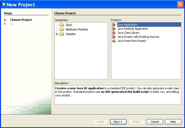Image resolution: width=185 pixels, height=128 pixels.
Task: Click the Java Application coffee cup icon
Action: [x=114, y=25]
